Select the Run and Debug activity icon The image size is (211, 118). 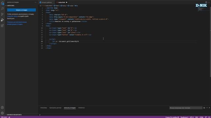2,20
